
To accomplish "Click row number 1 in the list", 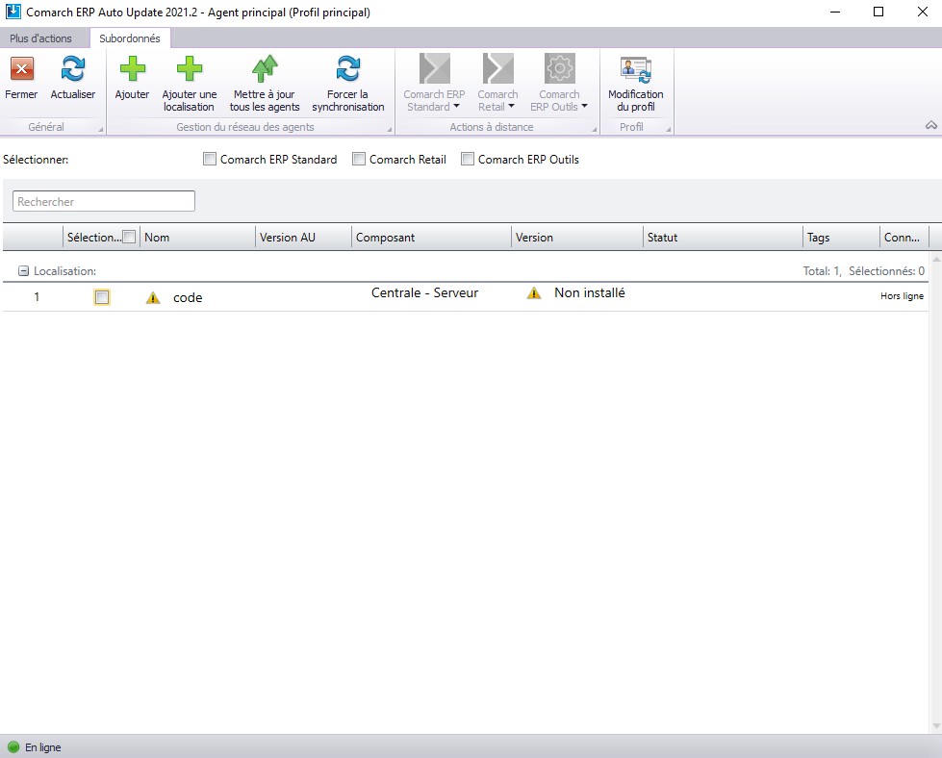I will tap(37, 296).
